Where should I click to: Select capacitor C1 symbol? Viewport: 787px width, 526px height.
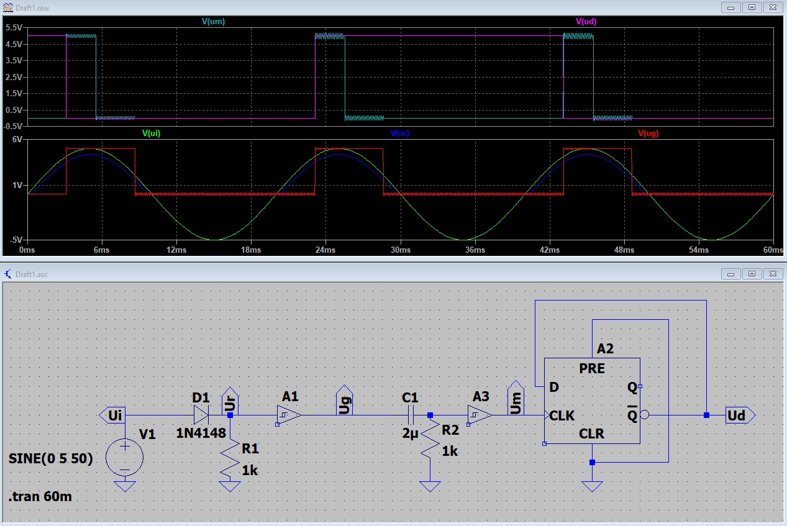coord(411,415)
